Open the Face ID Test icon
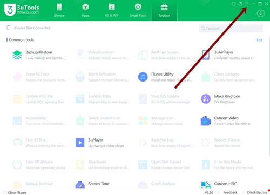The width and height of the screenshot is (270, 195). coord(17,143)
